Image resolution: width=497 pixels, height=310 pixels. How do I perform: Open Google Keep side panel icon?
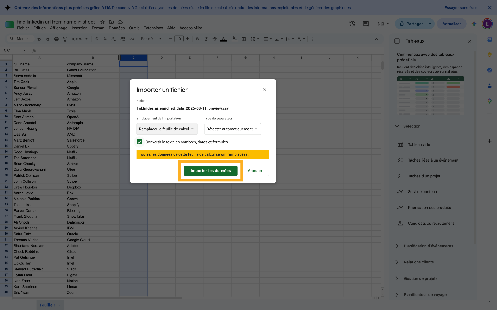(489, 55)
